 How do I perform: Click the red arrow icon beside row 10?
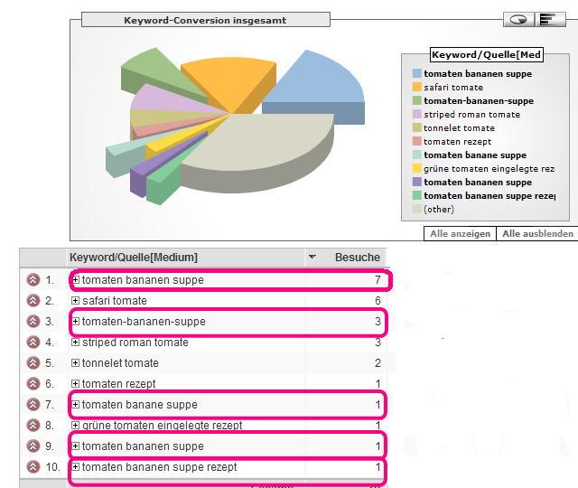tap(33, 467)
